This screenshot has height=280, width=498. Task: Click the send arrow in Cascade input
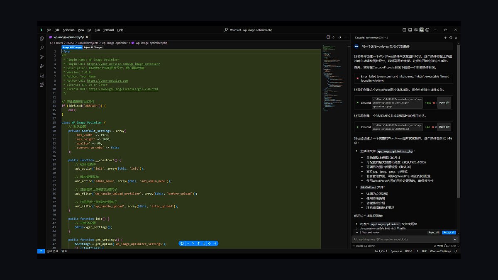tap(455, 239)
